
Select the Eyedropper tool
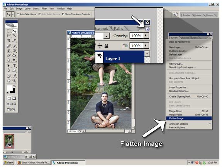(x=14, y=76)
